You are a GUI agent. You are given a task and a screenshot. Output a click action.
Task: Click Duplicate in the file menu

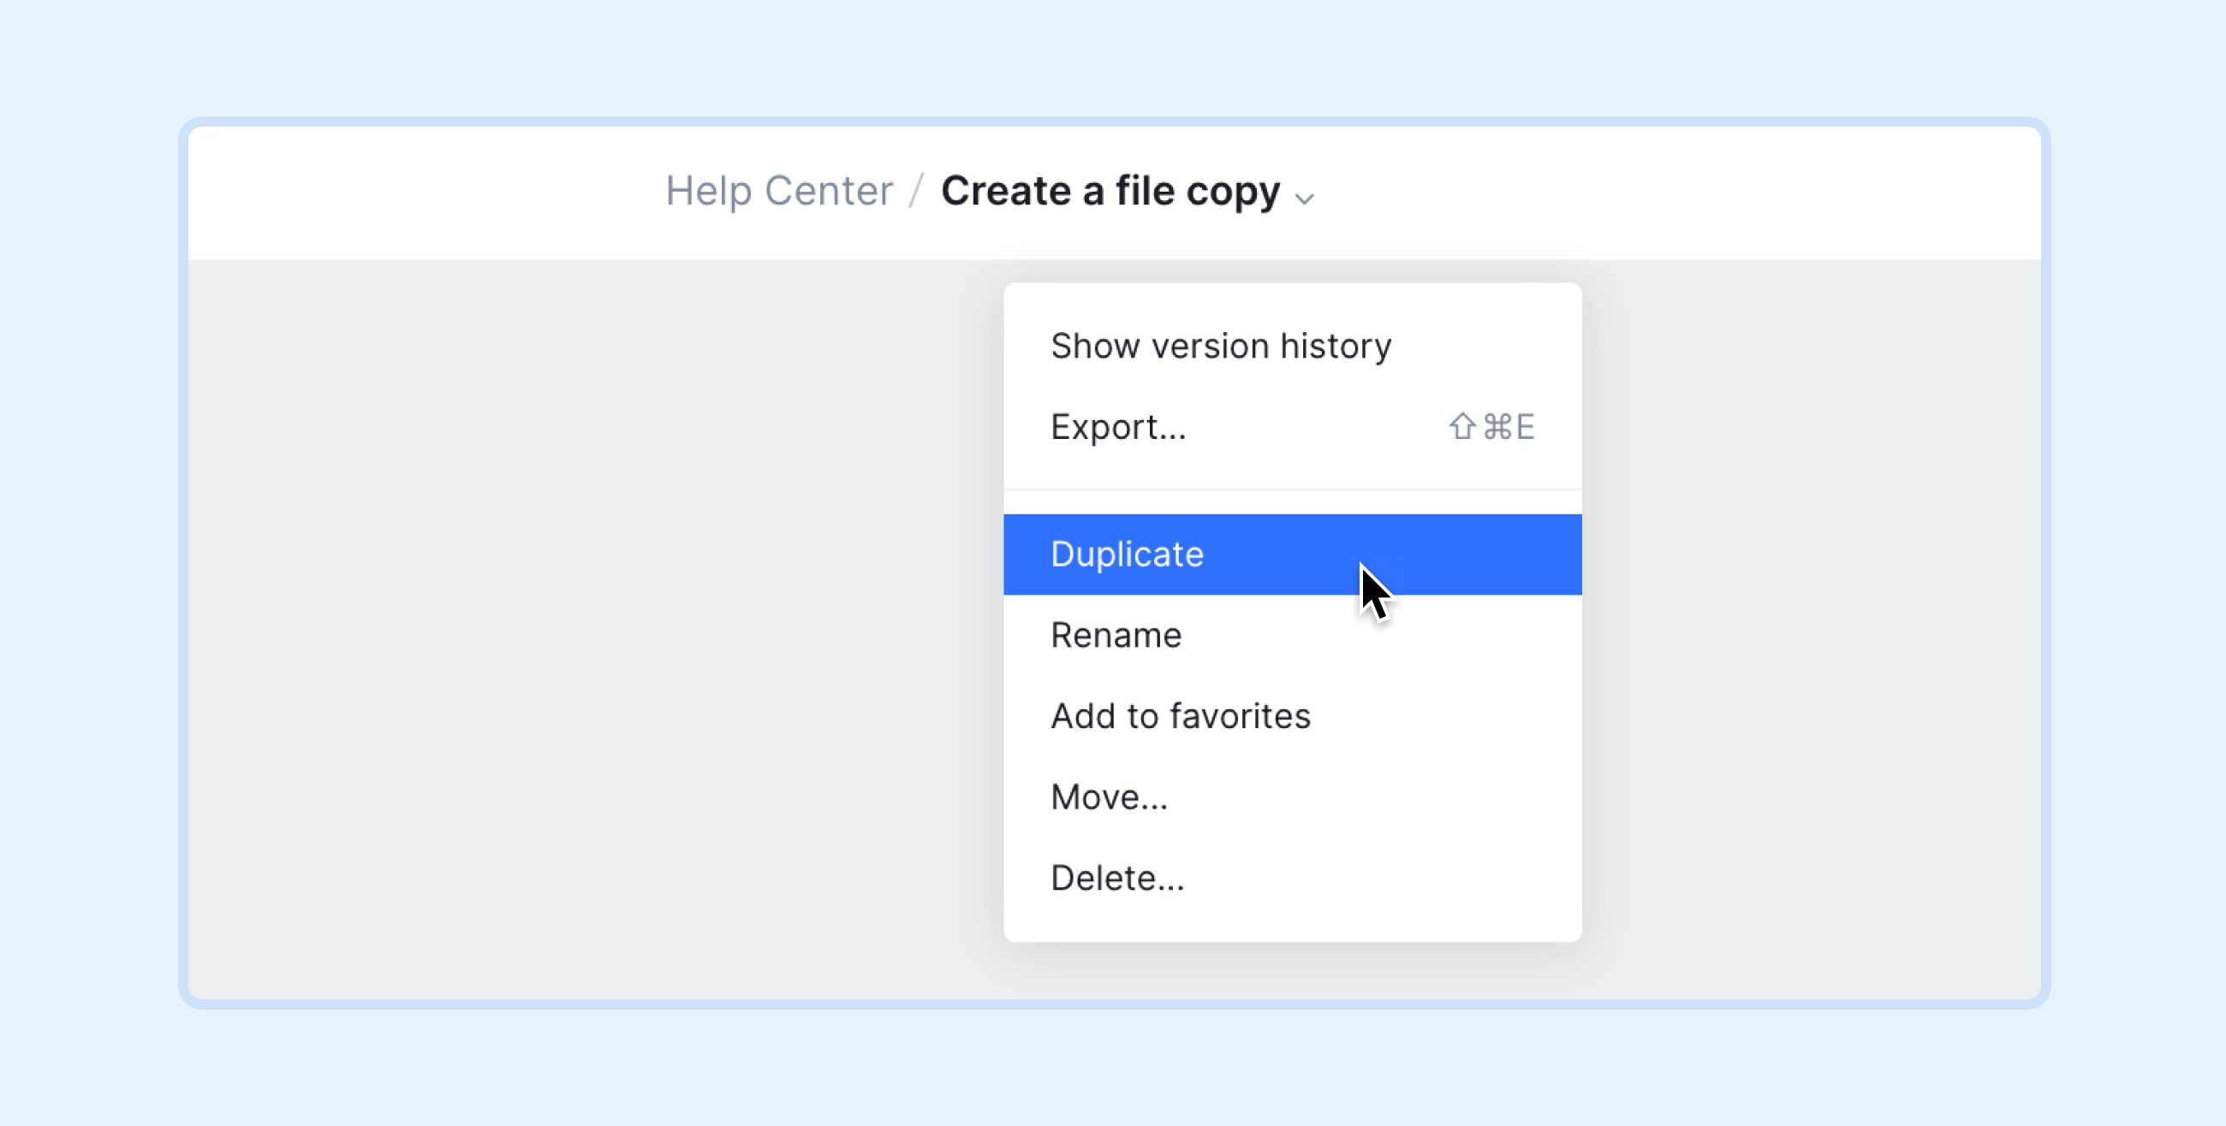[x=1293, y=554]
